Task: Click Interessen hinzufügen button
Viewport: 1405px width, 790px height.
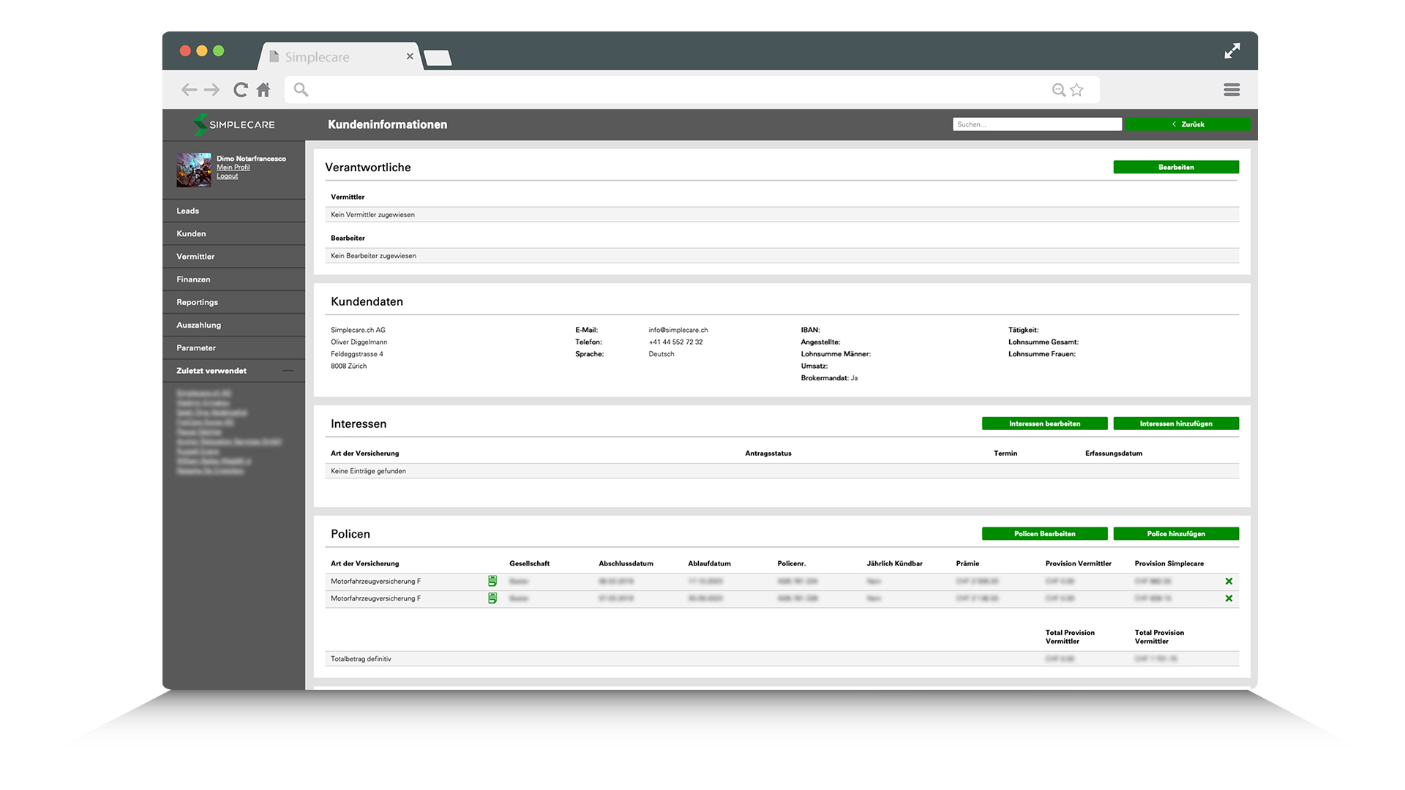Action: pyautogui.click(x=1175, y=424)
